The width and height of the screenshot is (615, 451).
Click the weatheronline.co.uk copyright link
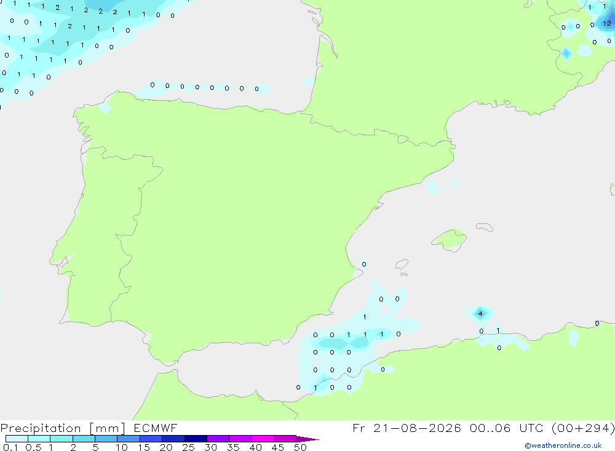[563, 445]
